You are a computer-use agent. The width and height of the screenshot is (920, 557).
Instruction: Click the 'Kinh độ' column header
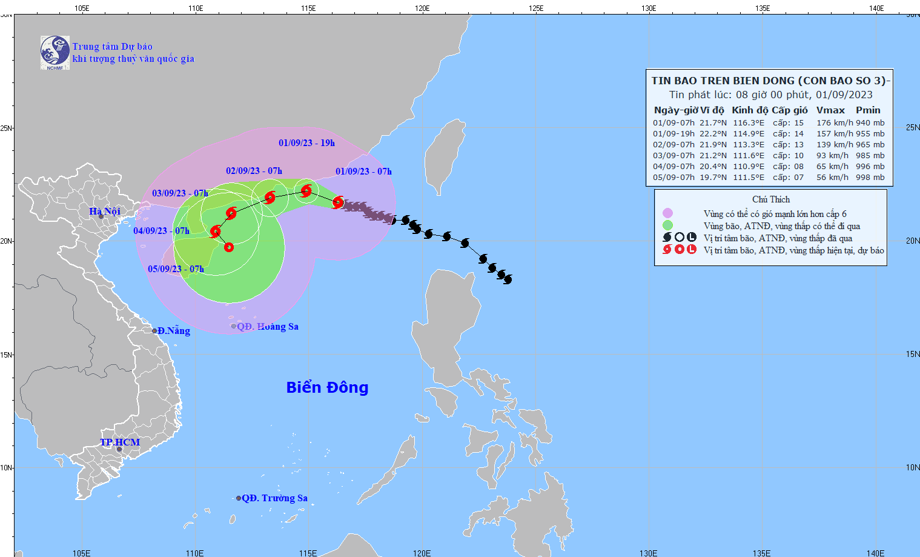tap(750, 110)
